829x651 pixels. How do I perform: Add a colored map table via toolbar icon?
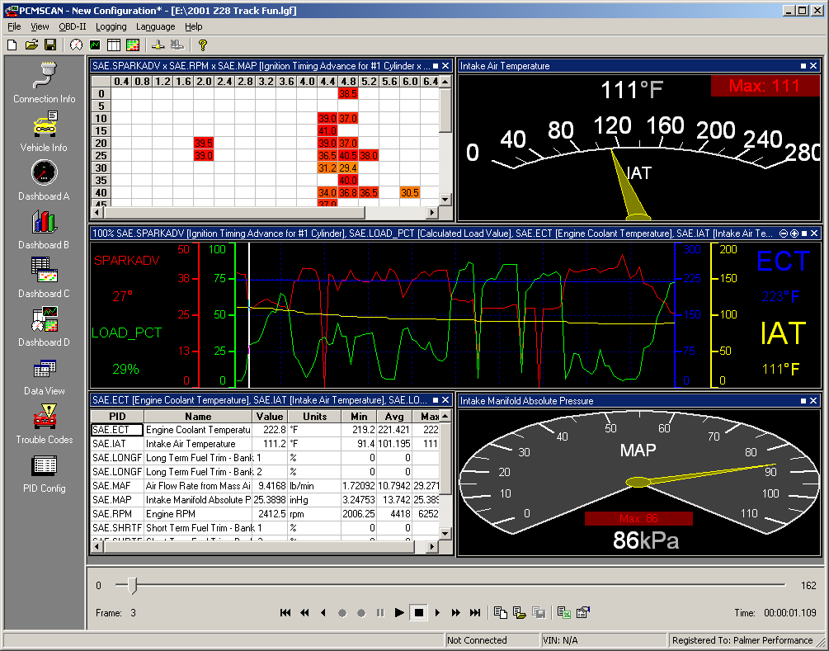[133, 45]
